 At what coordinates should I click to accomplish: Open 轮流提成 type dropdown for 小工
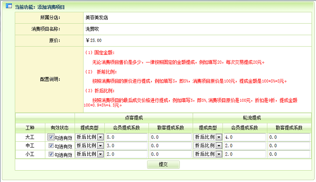tap(208, 154)
